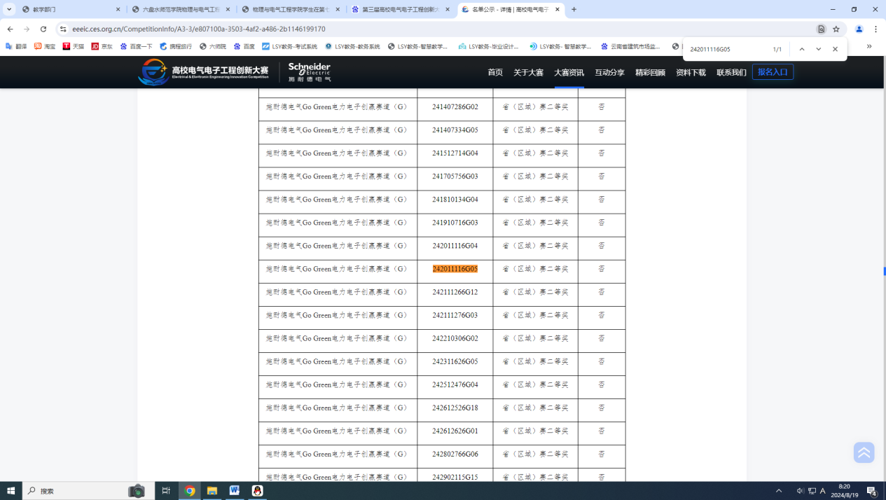Open the notification center icon

click(x=872, y=491)
